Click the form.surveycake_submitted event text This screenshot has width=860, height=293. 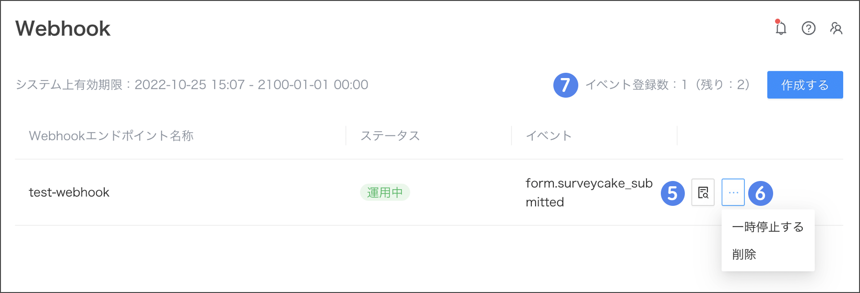click(x=589, y=192)
